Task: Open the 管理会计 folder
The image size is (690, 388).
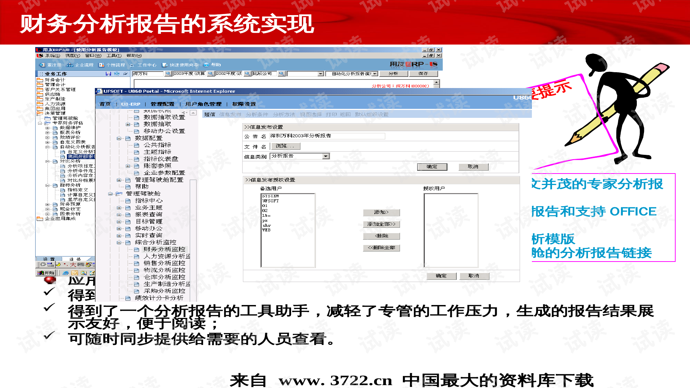Action: [51, 84]
